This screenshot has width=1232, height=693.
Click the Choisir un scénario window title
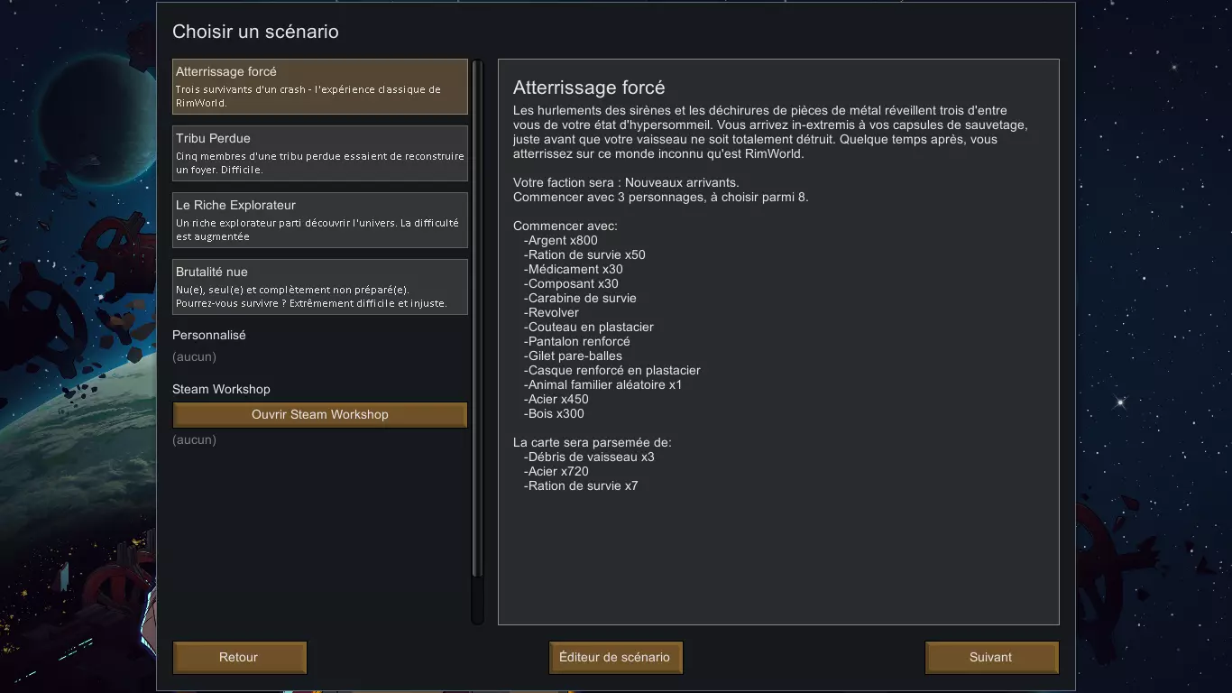pos(255,32)
